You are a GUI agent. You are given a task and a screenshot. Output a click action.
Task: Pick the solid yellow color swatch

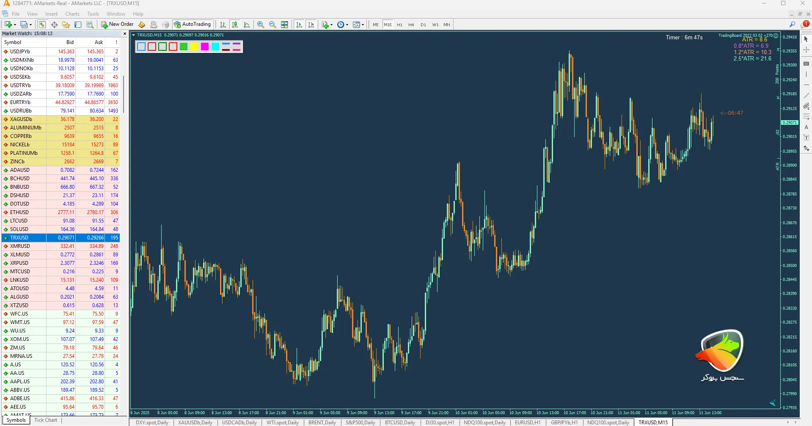[x=194, y=47]
